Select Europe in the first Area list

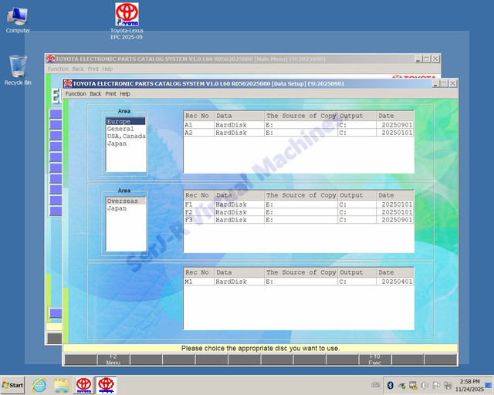click(126, 121)
